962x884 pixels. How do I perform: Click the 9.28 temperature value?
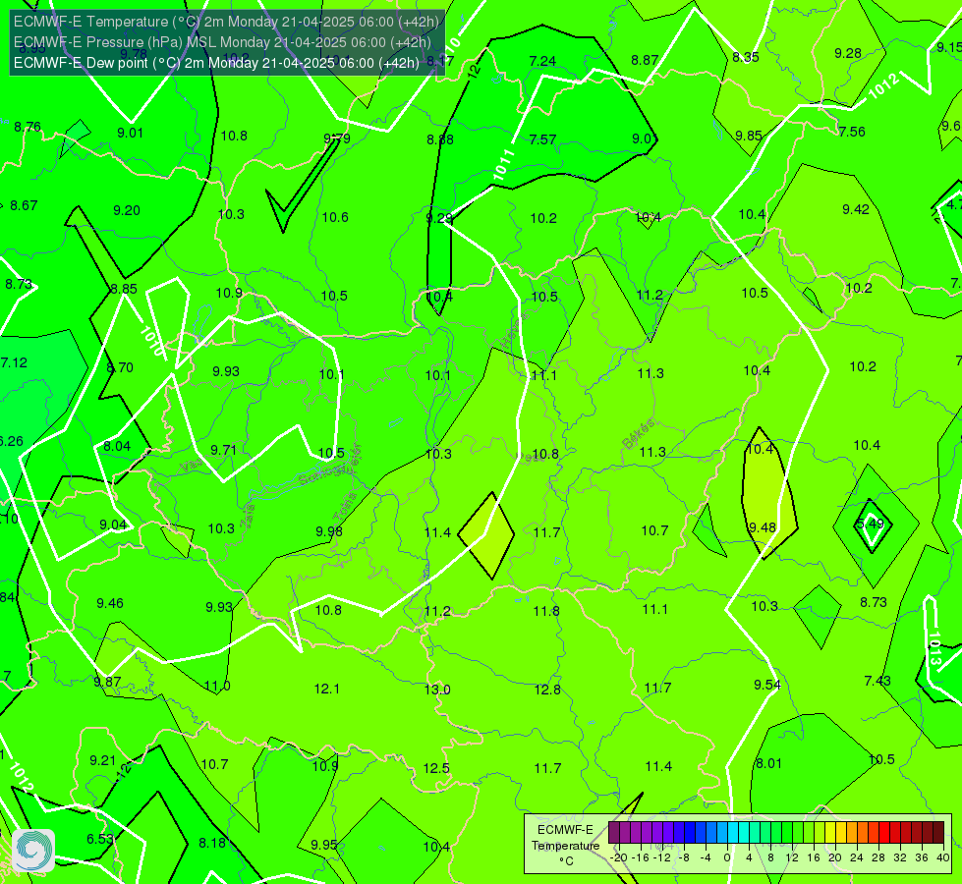click(x=848, y=53)
